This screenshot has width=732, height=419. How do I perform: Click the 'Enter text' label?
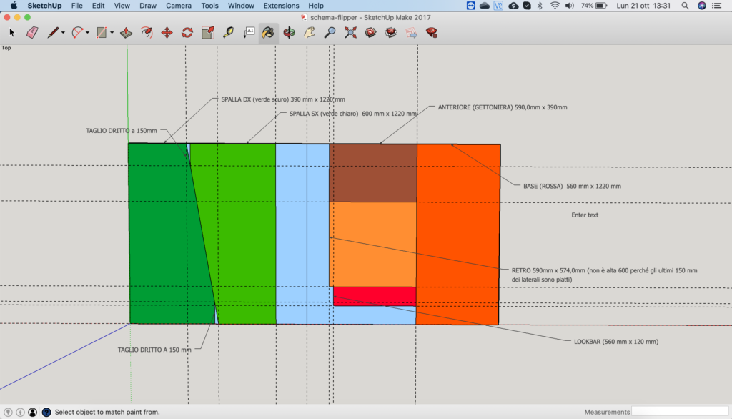(585, 215)
